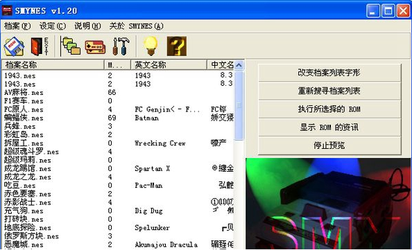Click the red EXIT door icon
This screenshot has width=412, height=250.
click(40, 46)
